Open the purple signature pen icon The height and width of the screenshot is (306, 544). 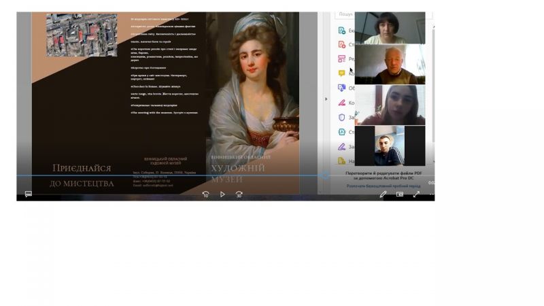tap(342, 147)
